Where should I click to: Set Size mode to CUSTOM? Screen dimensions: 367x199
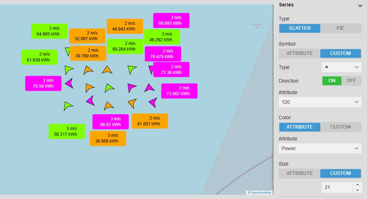pos(340,173)
